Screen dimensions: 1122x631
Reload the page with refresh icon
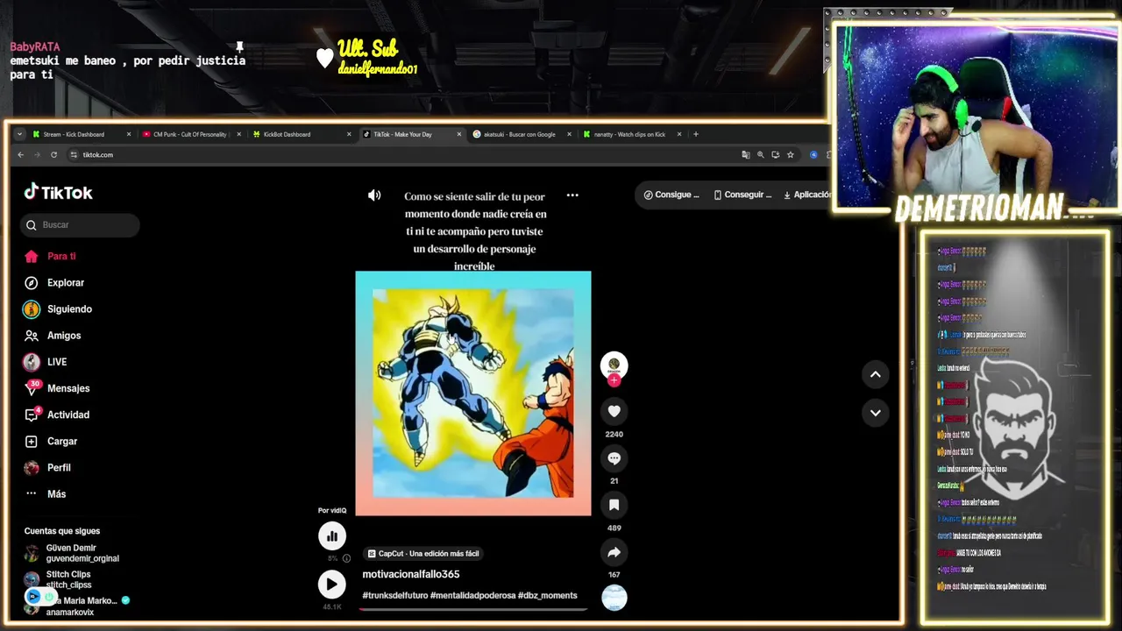[53, 155]
